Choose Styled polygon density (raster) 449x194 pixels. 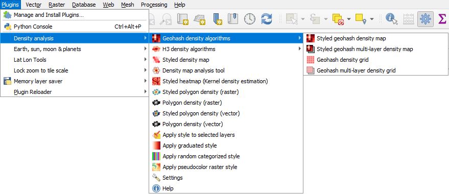click(x=226, y=92)
